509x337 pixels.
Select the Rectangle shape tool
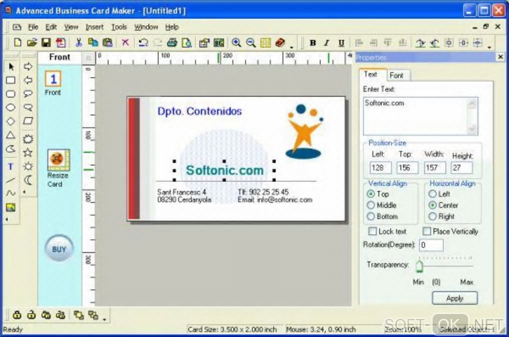coord(10,80)
